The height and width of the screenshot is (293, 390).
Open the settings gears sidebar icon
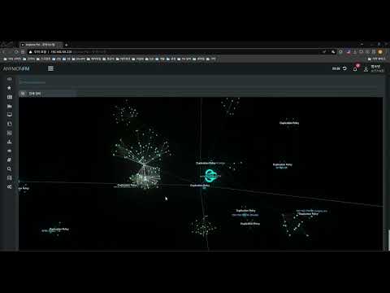point(10,186)
